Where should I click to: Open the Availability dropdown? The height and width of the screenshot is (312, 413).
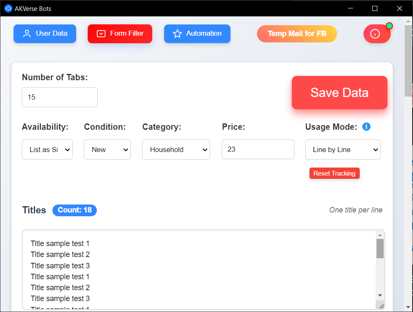pos(47,149)
